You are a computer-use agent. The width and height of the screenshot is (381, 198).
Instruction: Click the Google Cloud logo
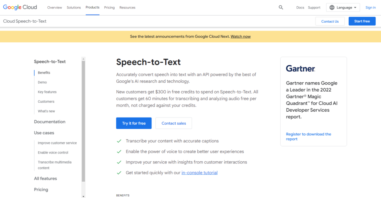(x=20, y=7)
